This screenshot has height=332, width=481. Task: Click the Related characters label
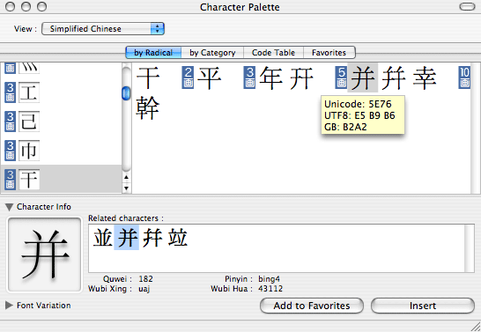click(126, 218)
